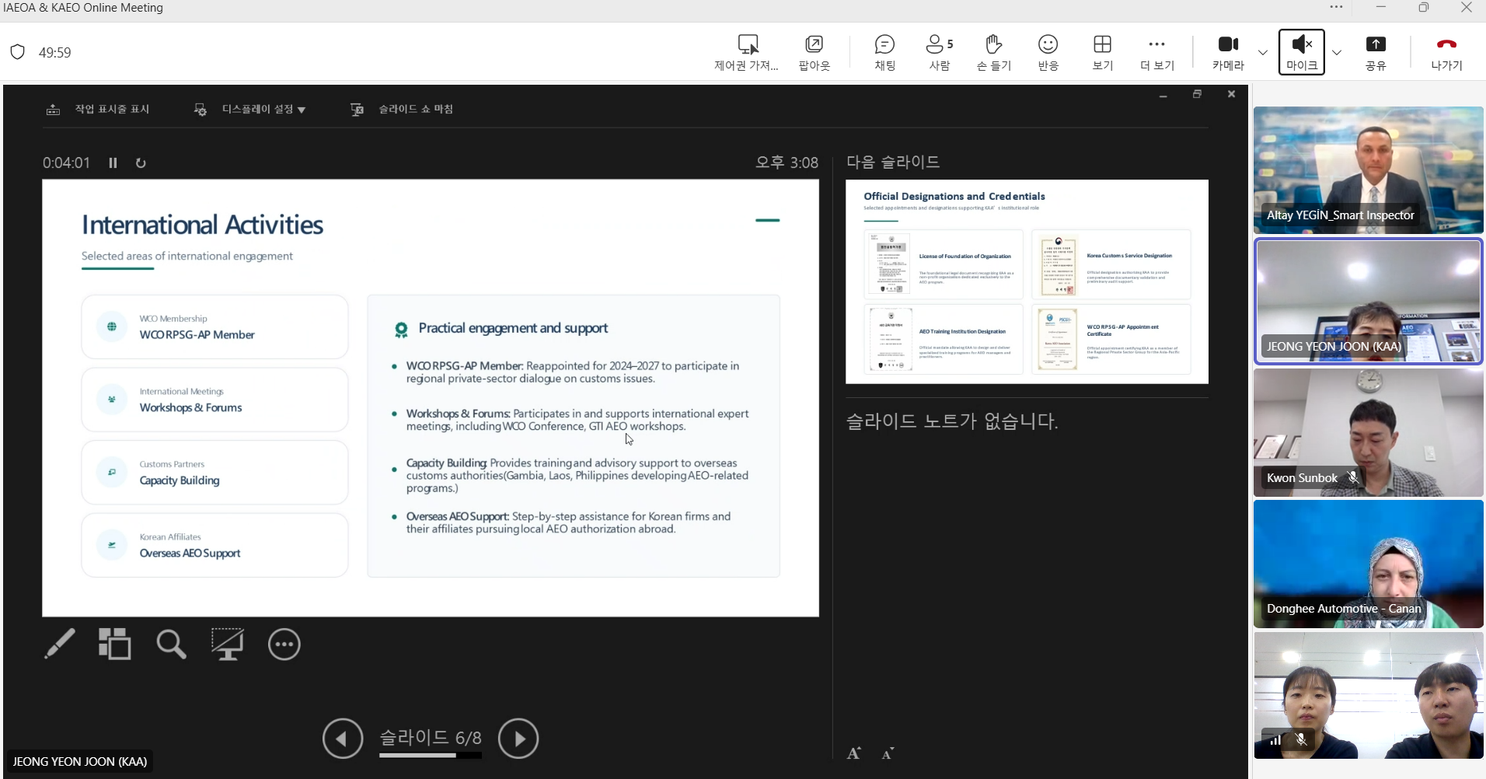Click the meeting privacy shield icon

(x=18, y=52)
